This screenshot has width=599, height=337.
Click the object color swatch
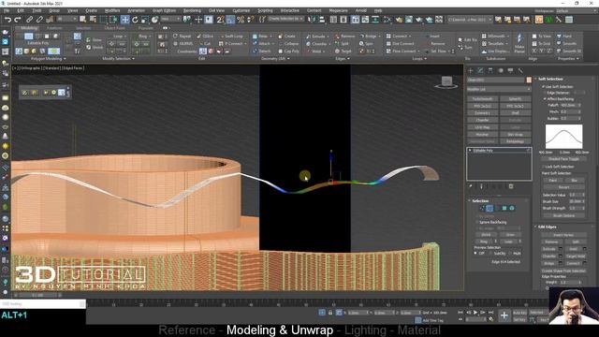pyautogui.click(x=529, y=80)
